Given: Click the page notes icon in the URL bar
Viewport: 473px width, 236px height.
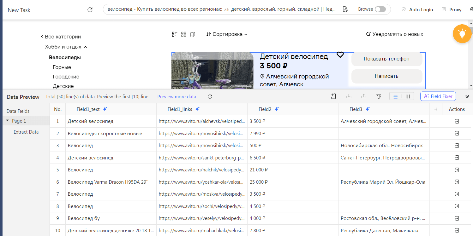Looking at the screenshot, I should tap(345, 9).
